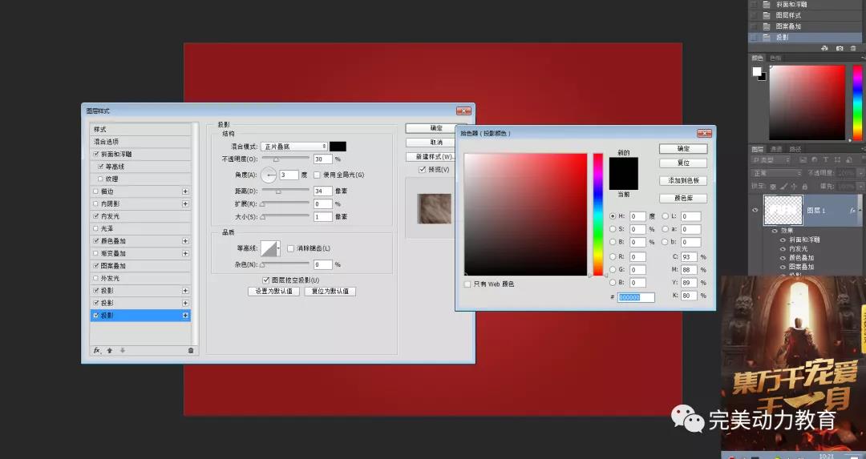This screenshot has width=866, height=459.
Task: Click the plus icon next to 描边
Action: 185,191
